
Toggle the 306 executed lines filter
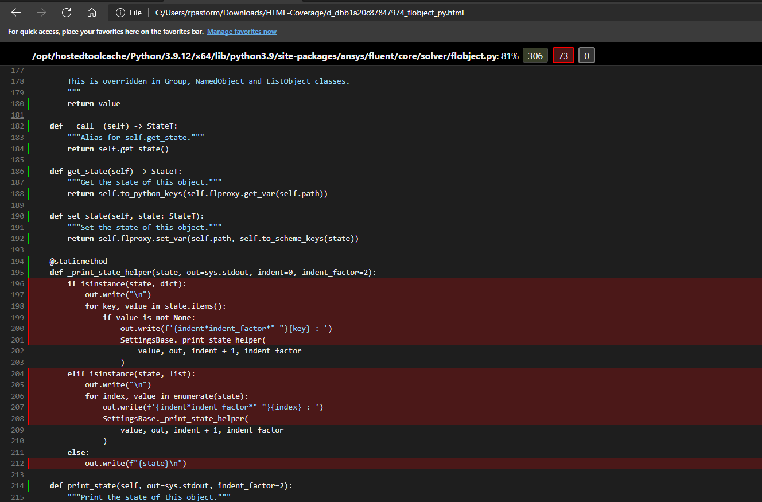click(535, 56)
